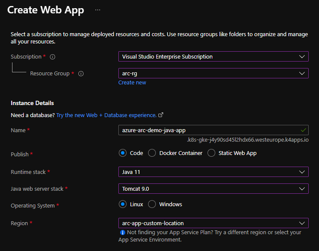Open the Java web server stack Tomcat dropdown
The height and width of the screenshot is (251, 319).
214,189
